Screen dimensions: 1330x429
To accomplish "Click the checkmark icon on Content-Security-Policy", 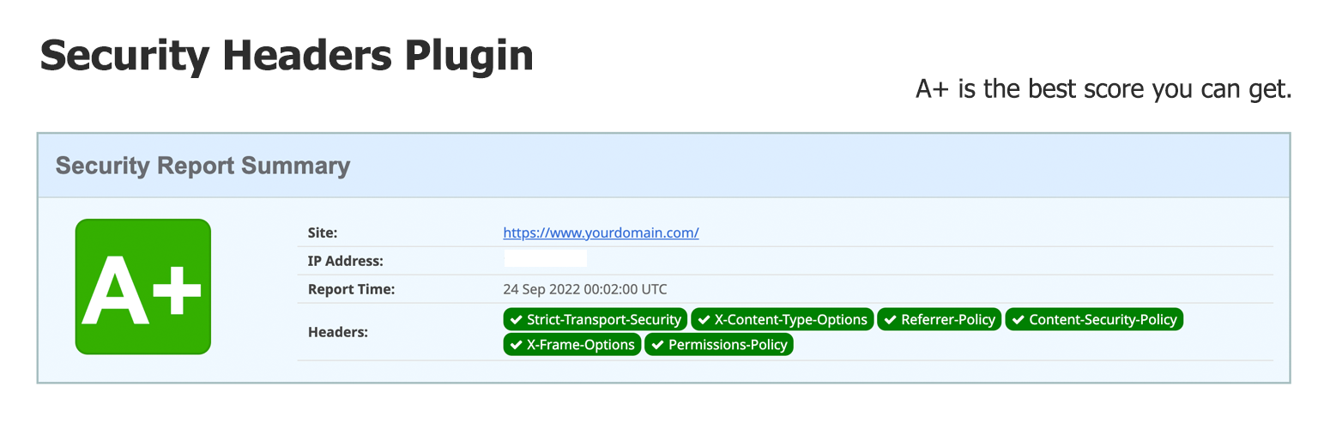I will point(1018,320).
